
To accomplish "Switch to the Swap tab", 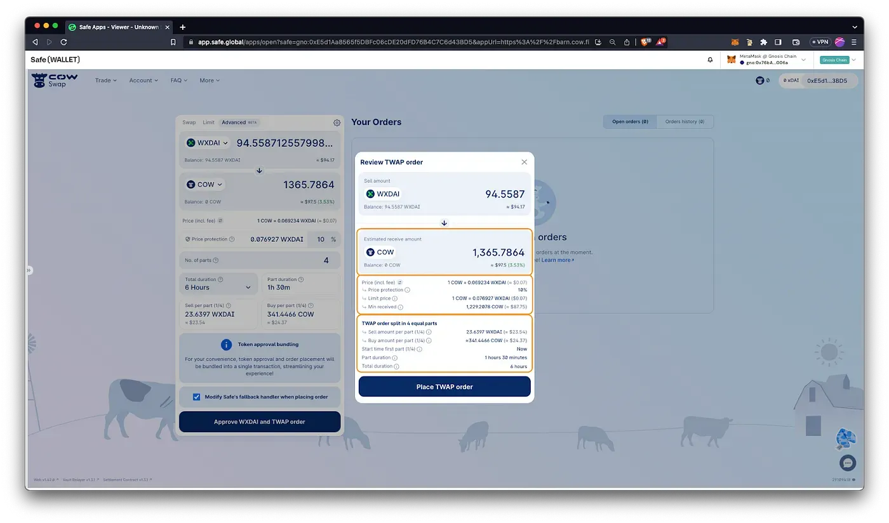I will pos(189,122).
